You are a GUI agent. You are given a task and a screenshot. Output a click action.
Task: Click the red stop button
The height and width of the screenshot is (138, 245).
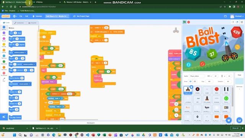click(189, 22)
